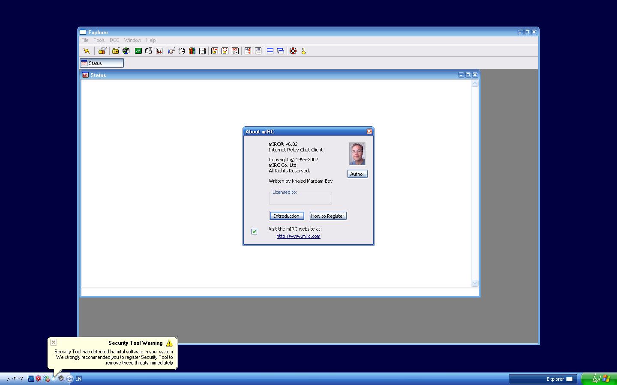The width and height of the screenshot is (617, 385).
Task: Expand hidden tray icons with arrow button
Action: pos(70,379)
